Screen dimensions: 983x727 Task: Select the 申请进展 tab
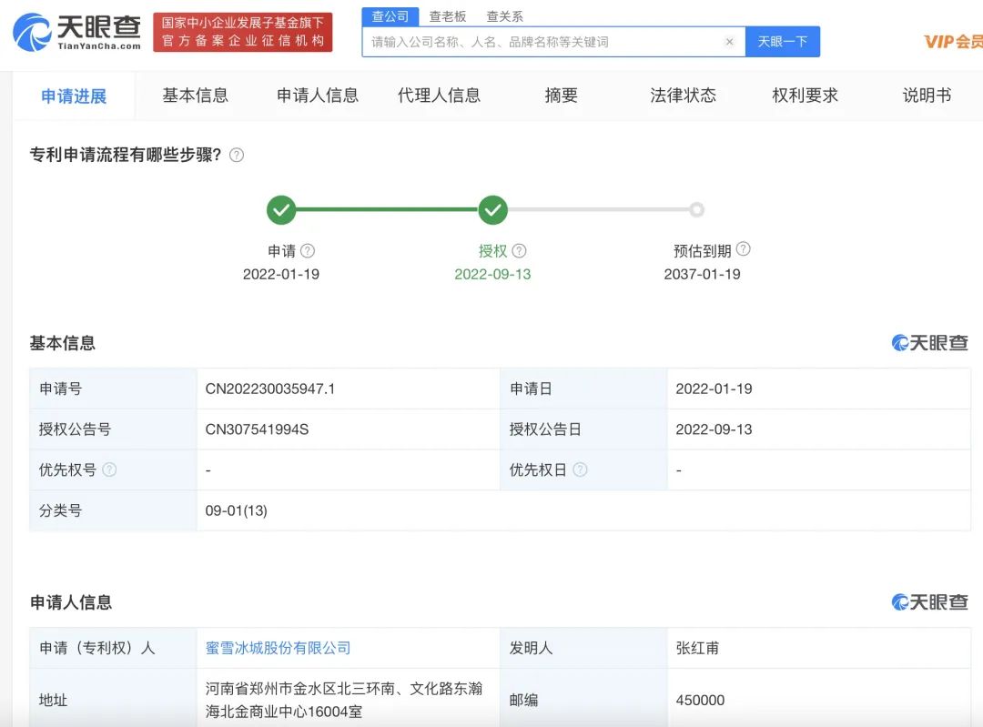click(74, 96)
